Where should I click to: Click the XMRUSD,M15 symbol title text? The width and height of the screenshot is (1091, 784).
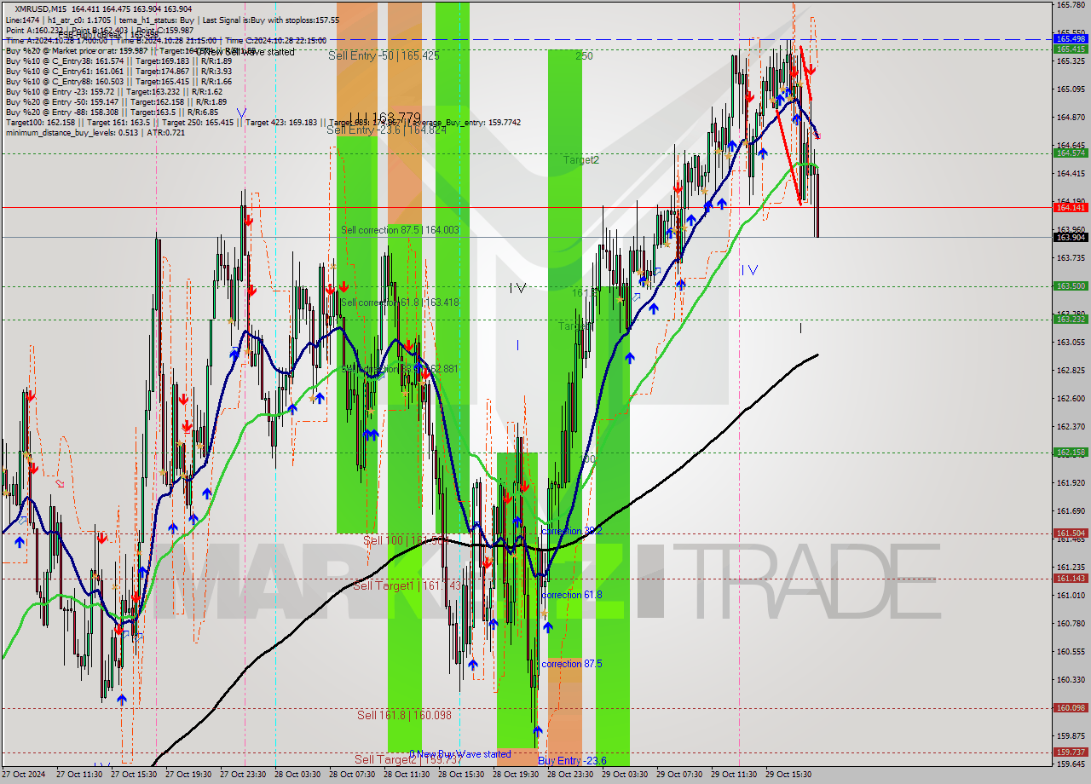click(42, 9)
